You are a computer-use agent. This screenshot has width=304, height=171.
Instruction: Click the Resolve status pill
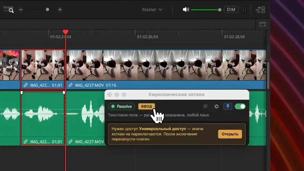122,106
